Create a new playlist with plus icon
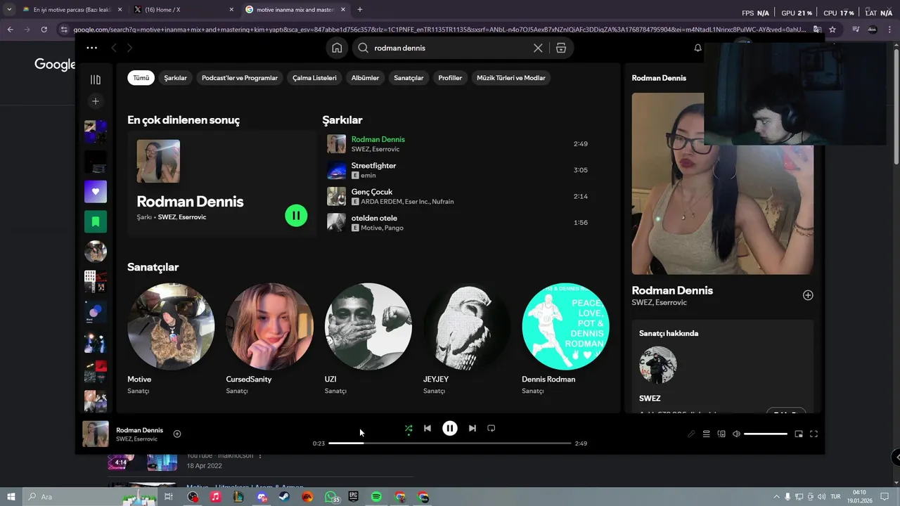This screenshot has height=506, width=900. 96,101
